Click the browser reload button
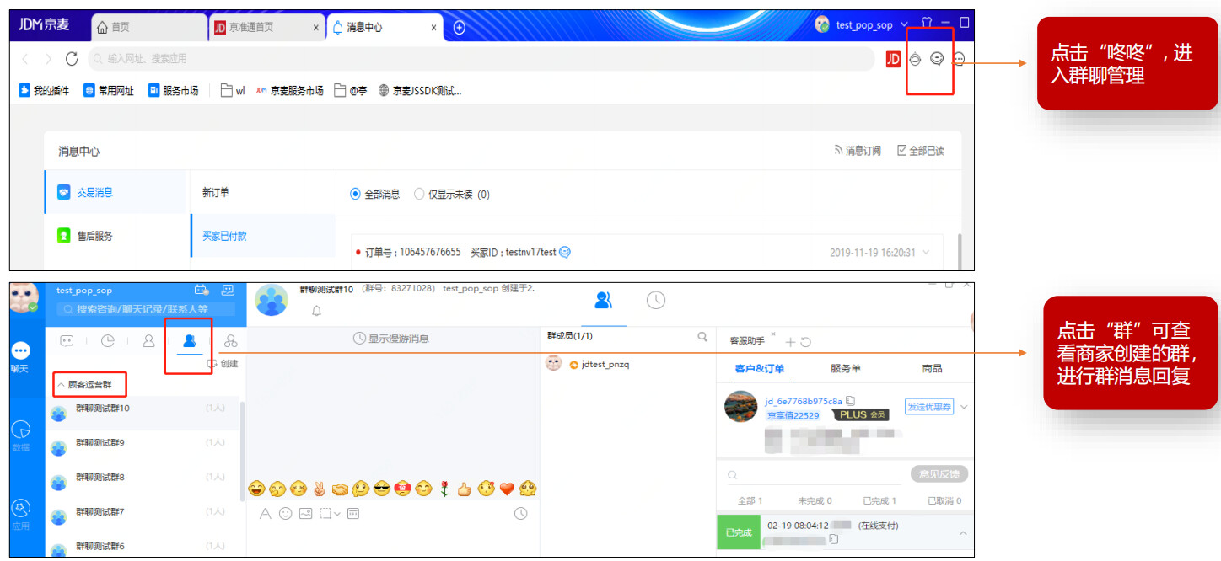 tap(72, 58)
